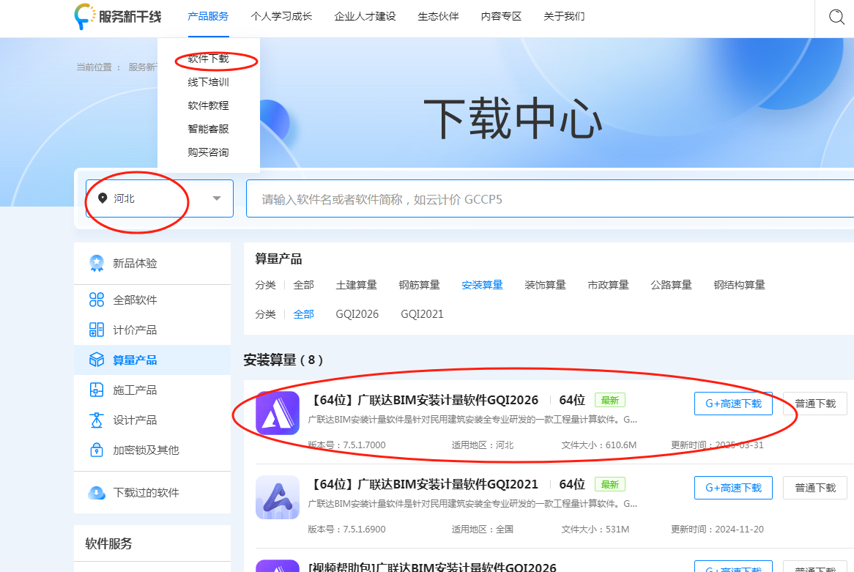Viewport: 854px width, 572px height.
Task: Select 智能客服 from the dropdown menu
Action: pos(208,129)
